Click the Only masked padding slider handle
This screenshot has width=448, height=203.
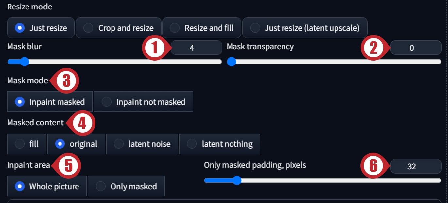click(x=237, y=180)
